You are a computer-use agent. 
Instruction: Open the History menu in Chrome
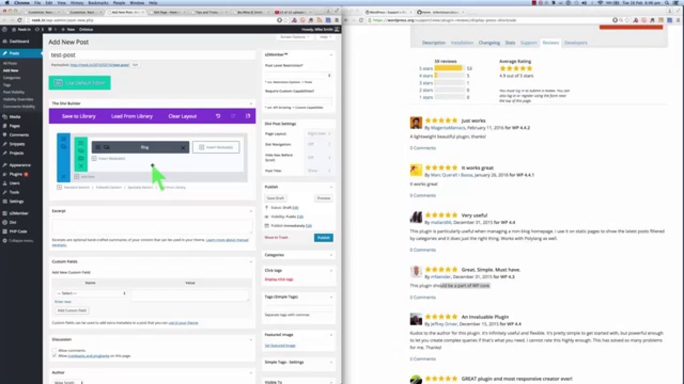pos(77,3)
